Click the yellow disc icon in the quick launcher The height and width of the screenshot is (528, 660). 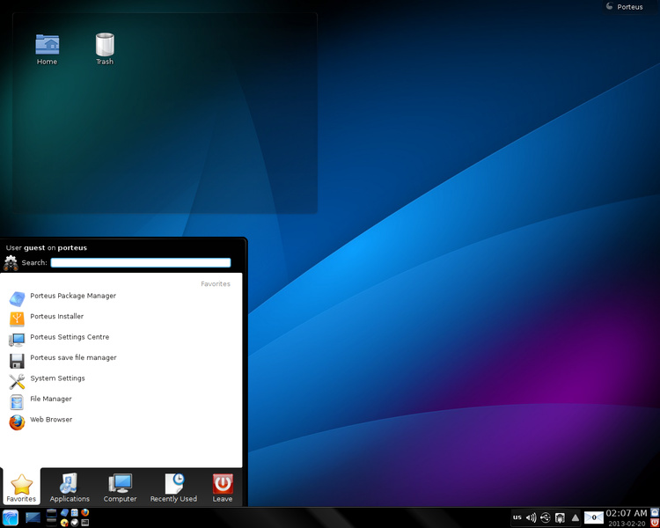pyautogui.click(x=64, y=523)
